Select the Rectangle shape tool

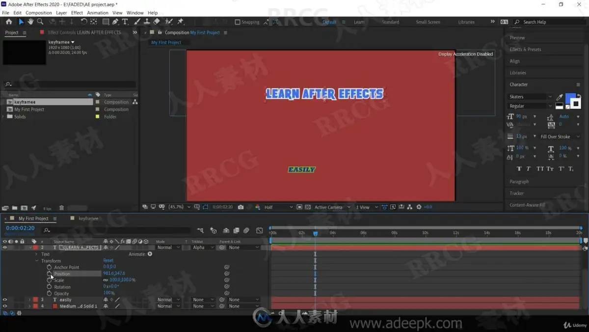[x=106, y=22]
